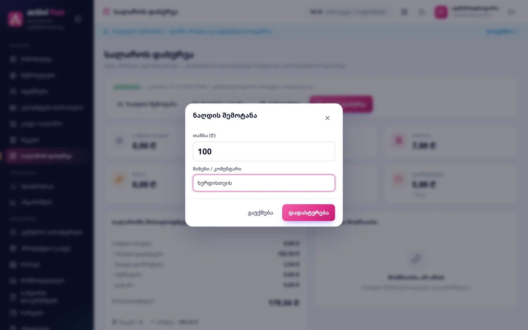
Task: Click the orange icon in left summary card
Action: (x=119, y=179)
